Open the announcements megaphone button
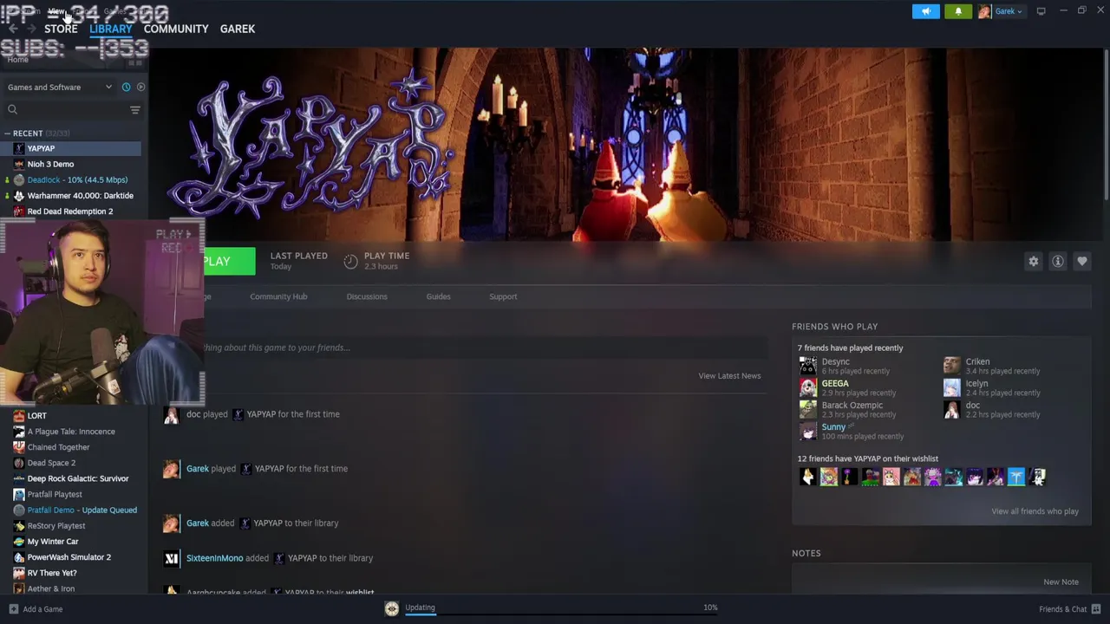Screen dimensions: 1110x624 click(x=925, y=11)
